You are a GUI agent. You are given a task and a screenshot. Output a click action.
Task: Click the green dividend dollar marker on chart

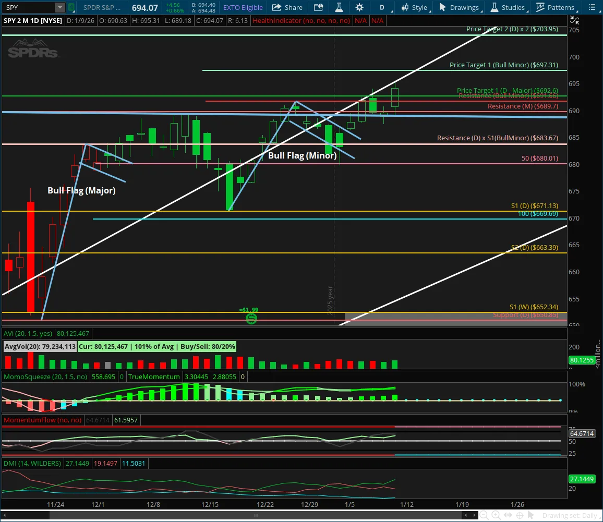[x=251, y=319]
